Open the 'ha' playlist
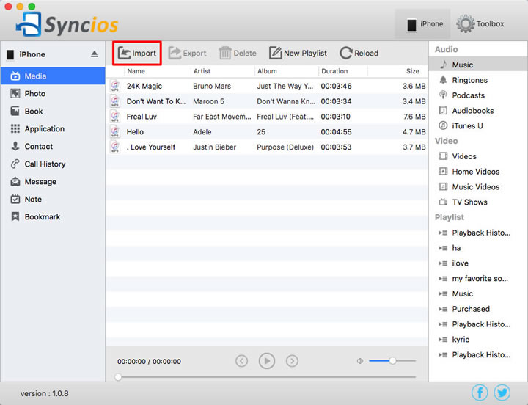Image resolution: width=528 pixels, height=405 pixels. 478,248
